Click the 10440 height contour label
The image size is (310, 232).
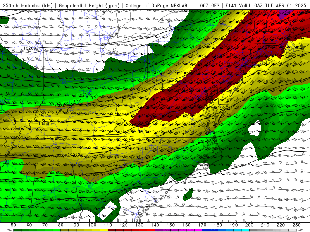[x=44, y=123]
